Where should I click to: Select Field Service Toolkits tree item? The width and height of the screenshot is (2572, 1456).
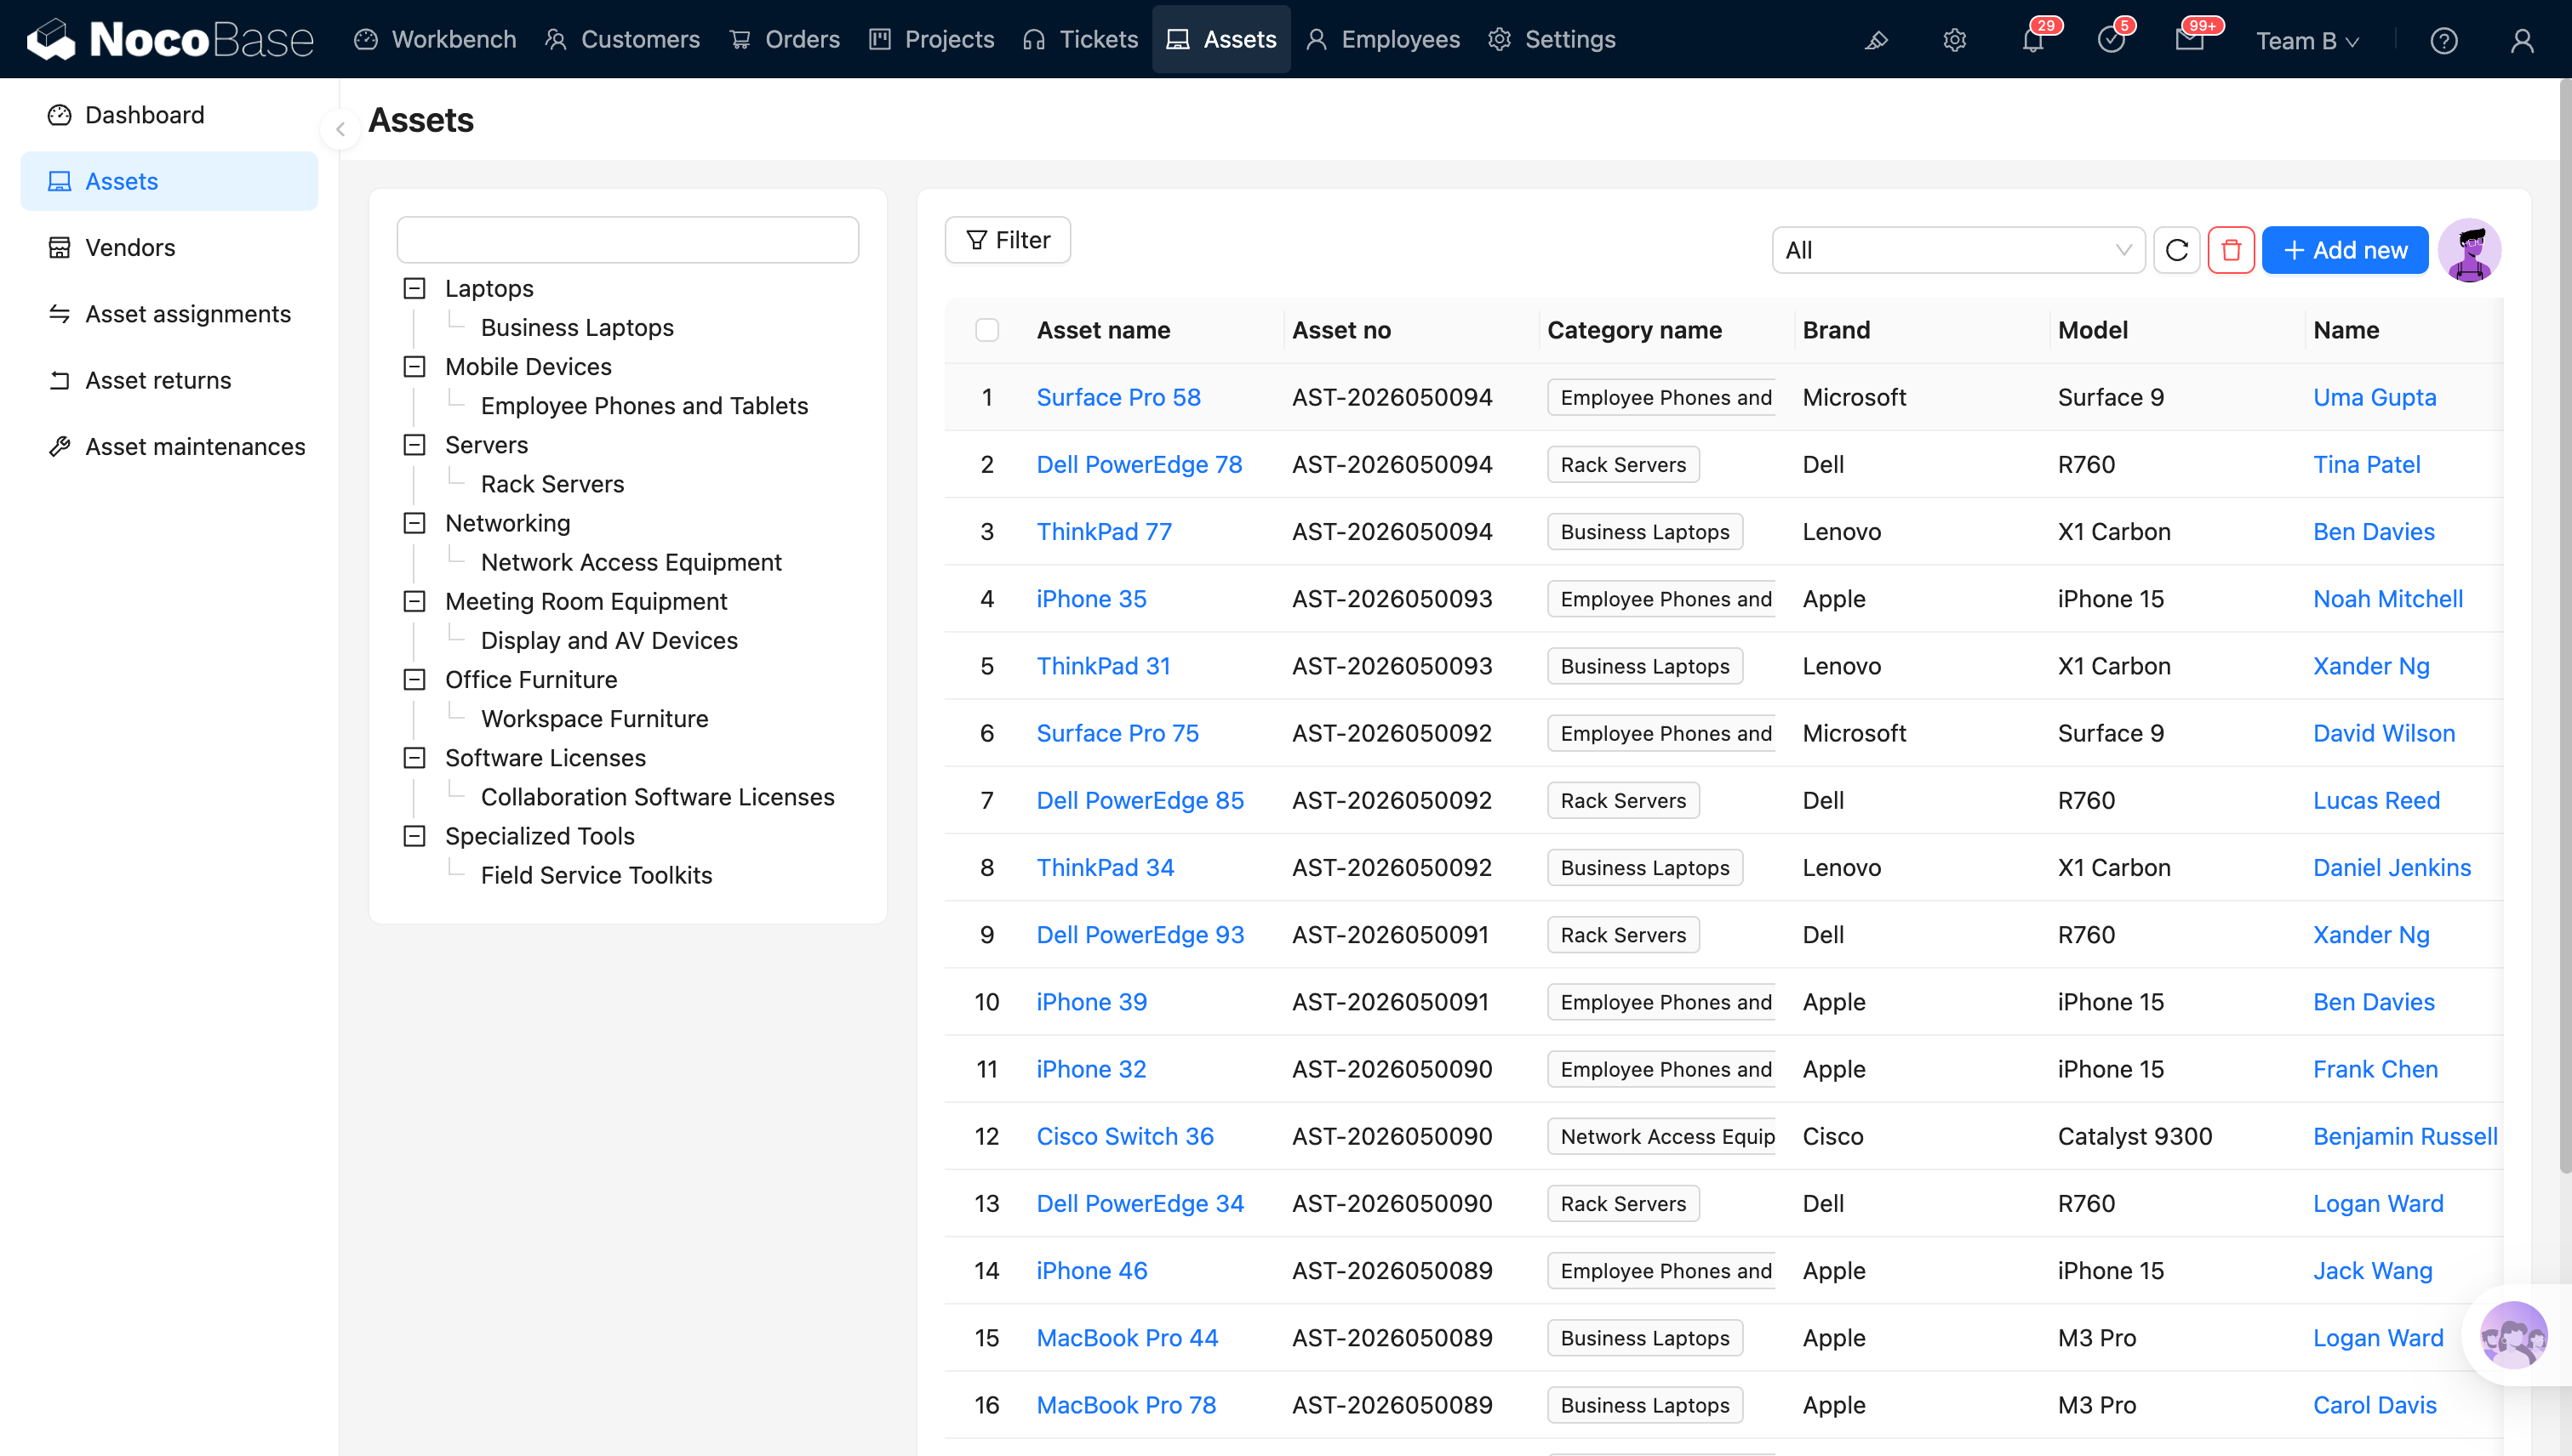point(597,875)
